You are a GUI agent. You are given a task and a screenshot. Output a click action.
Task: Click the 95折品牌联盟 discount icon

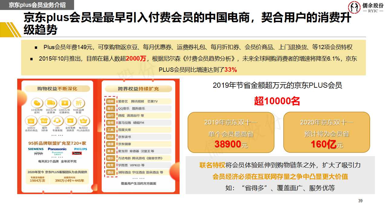(x=79, y=103)
